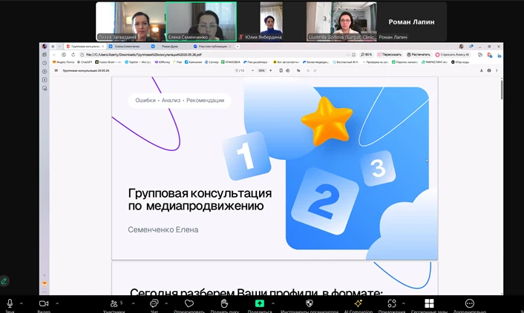The image size is (524, 313).
Task: Expand the arrow next to Chat
Action: (166, 303)
